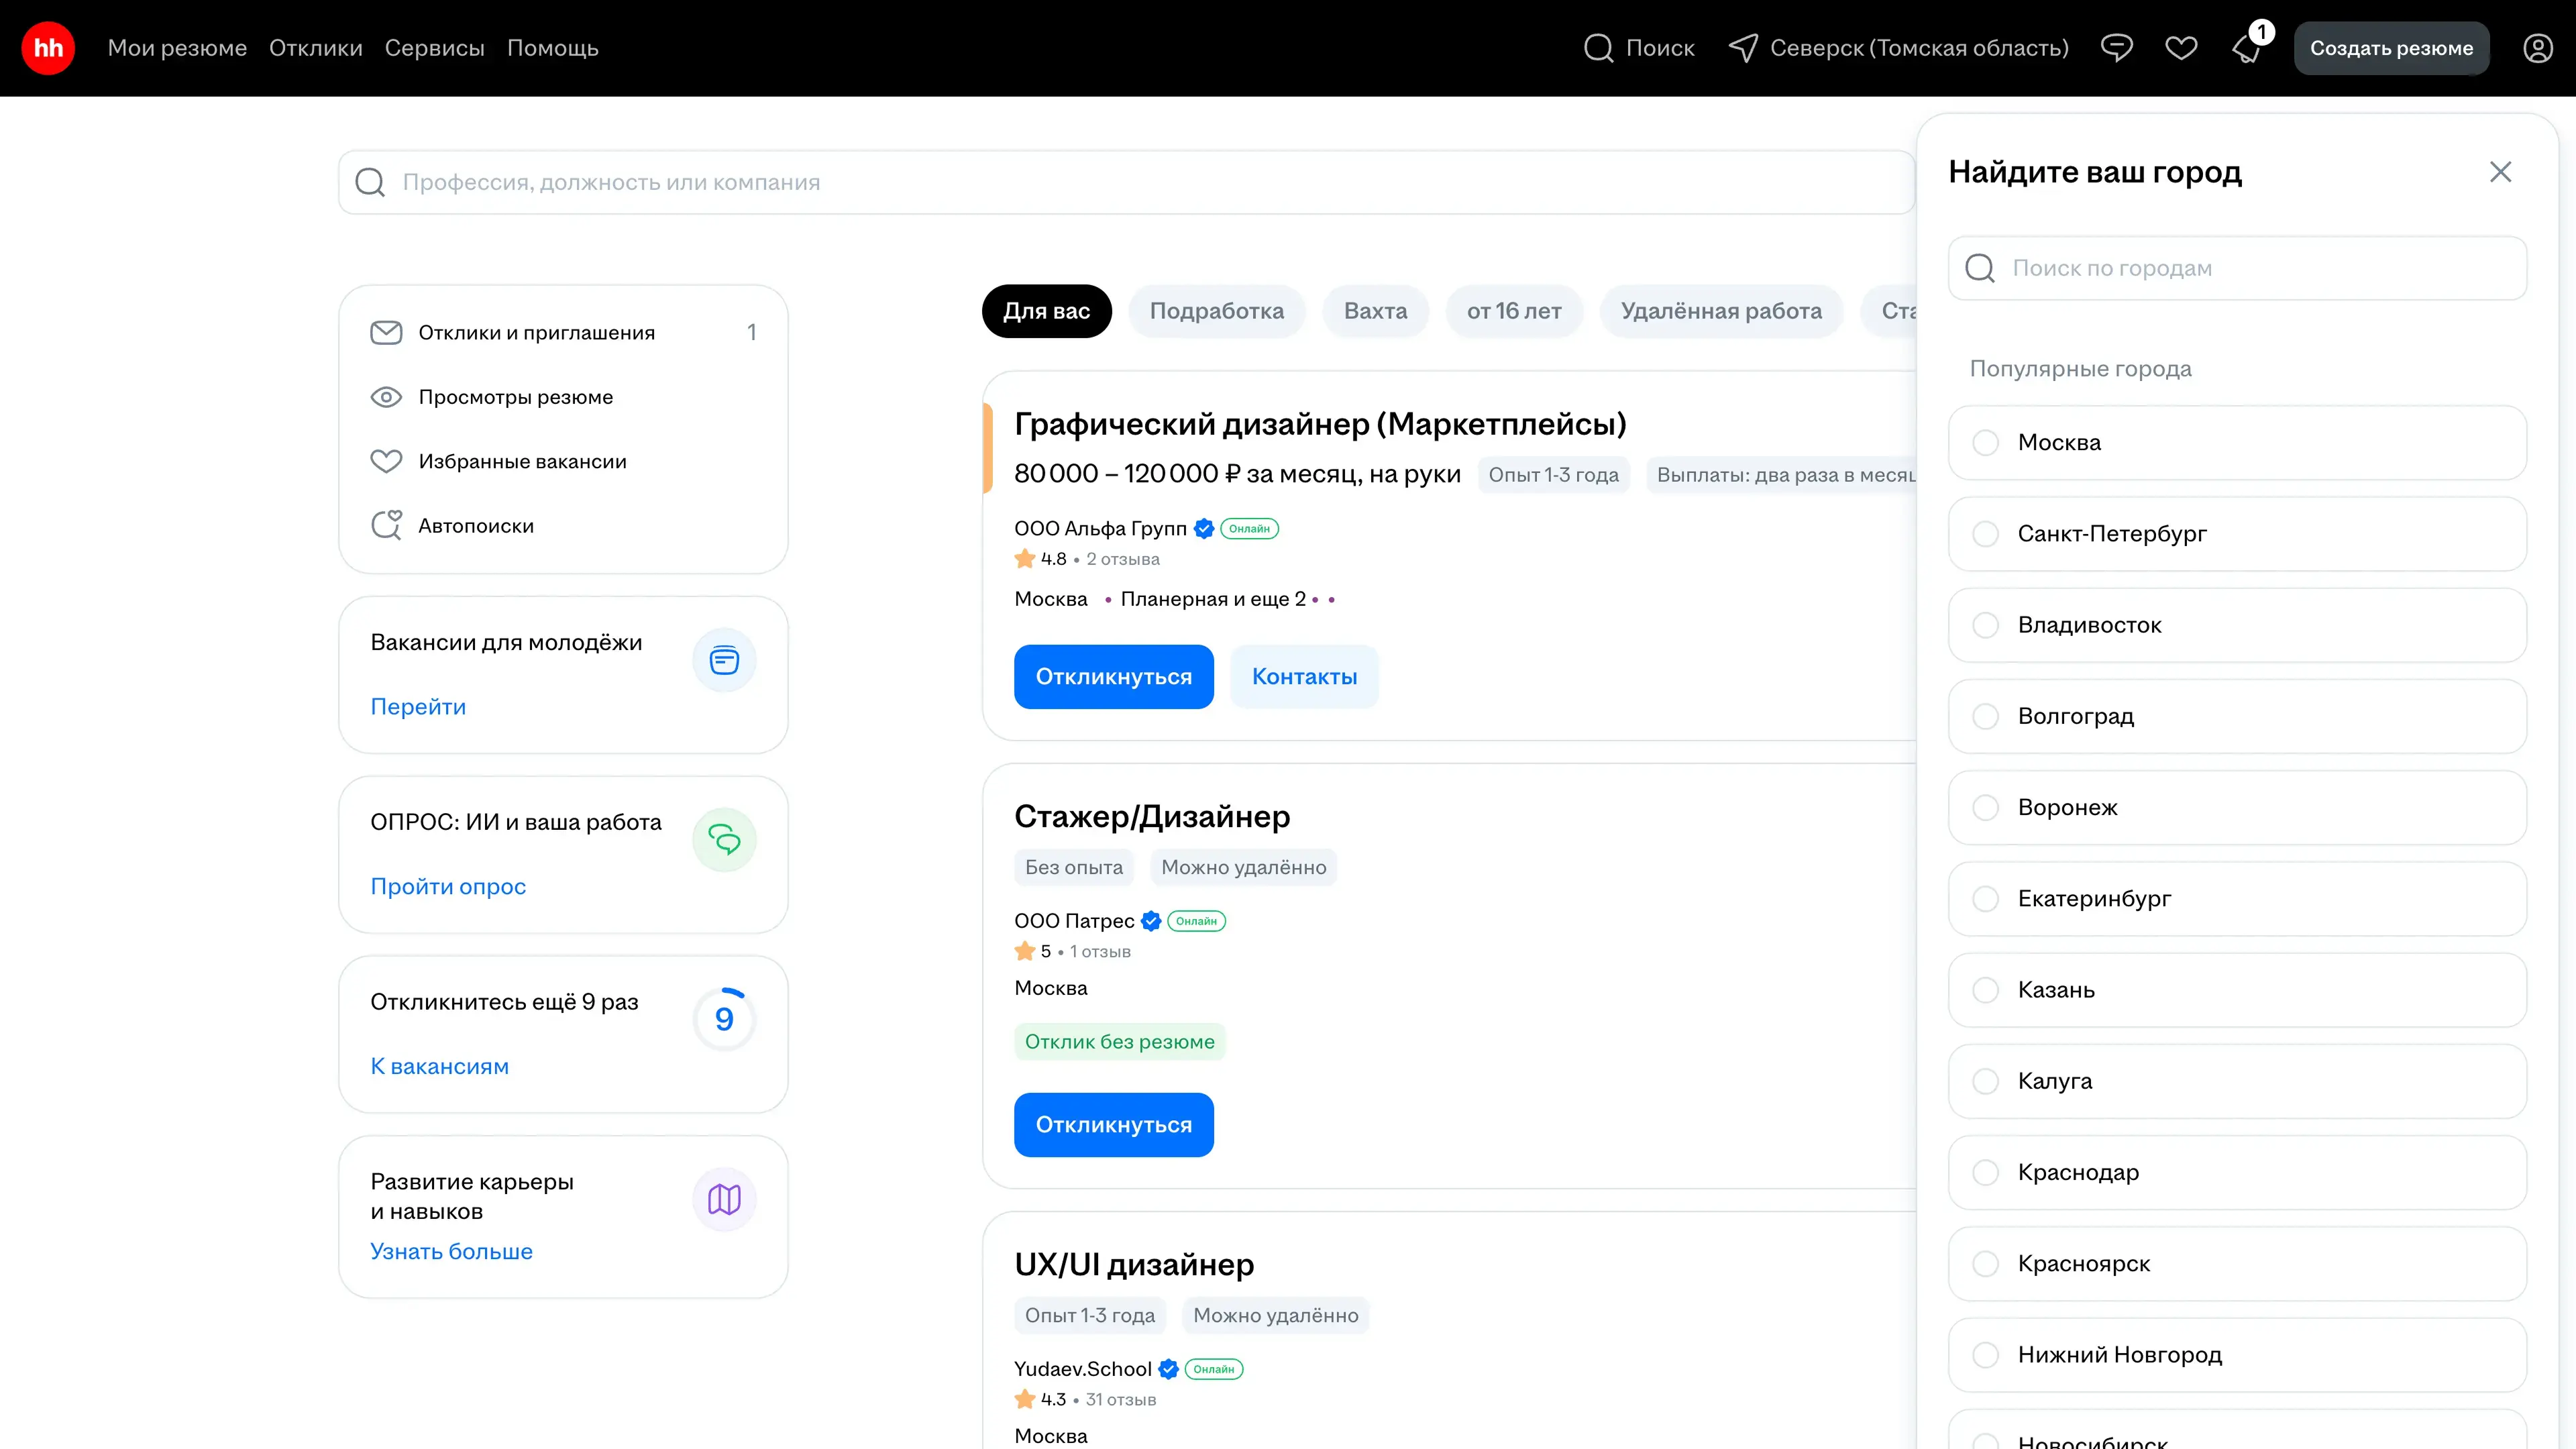This screenshot has height=1449, width=2576.
Task: Follow the Пройти опрос link
Action: point(448,886)
